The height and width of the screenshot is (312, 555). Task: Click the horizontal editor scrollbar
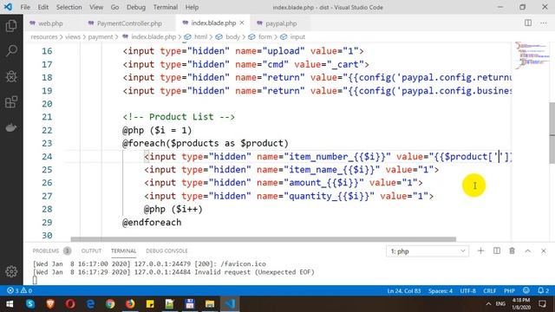[x=264, y=239]
